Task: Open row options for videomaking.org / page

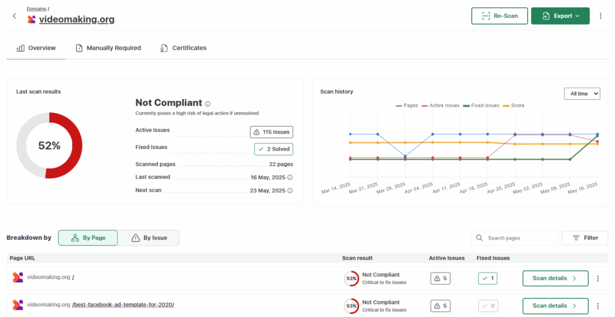Action: point(598,279)
